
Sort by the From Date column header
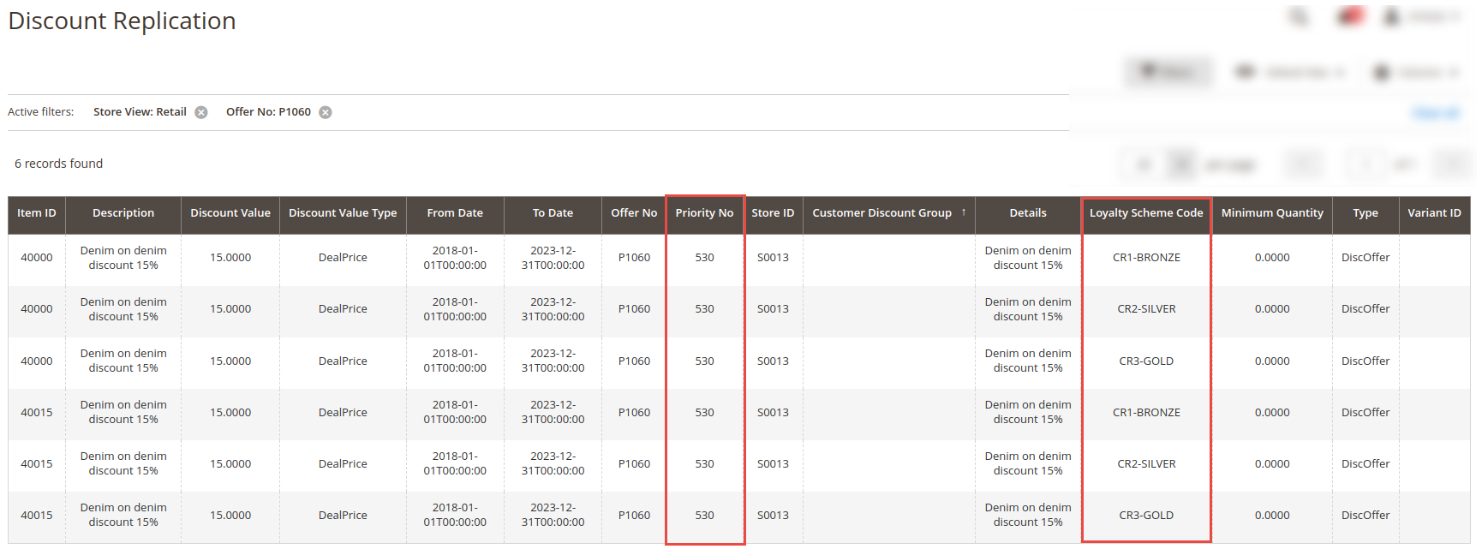tap(455, 213)
